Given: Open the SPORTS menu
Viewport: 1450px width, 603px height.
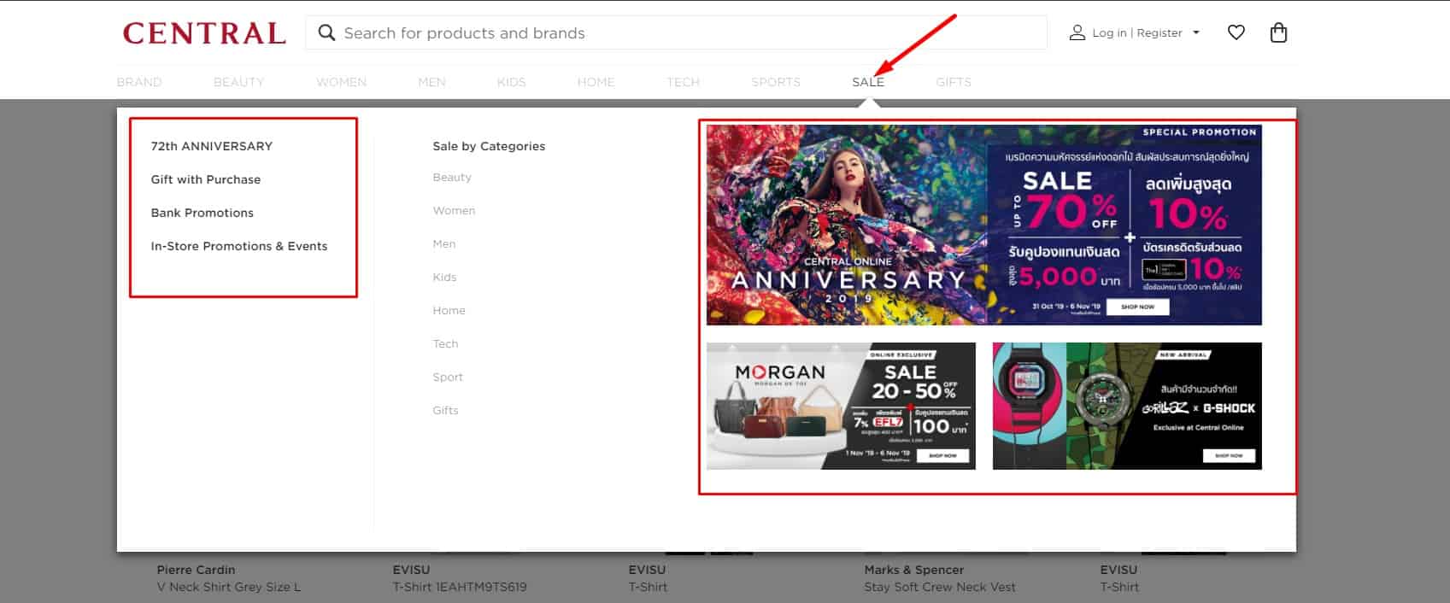Looking at the screenshot, I should (x=776, y=82).
